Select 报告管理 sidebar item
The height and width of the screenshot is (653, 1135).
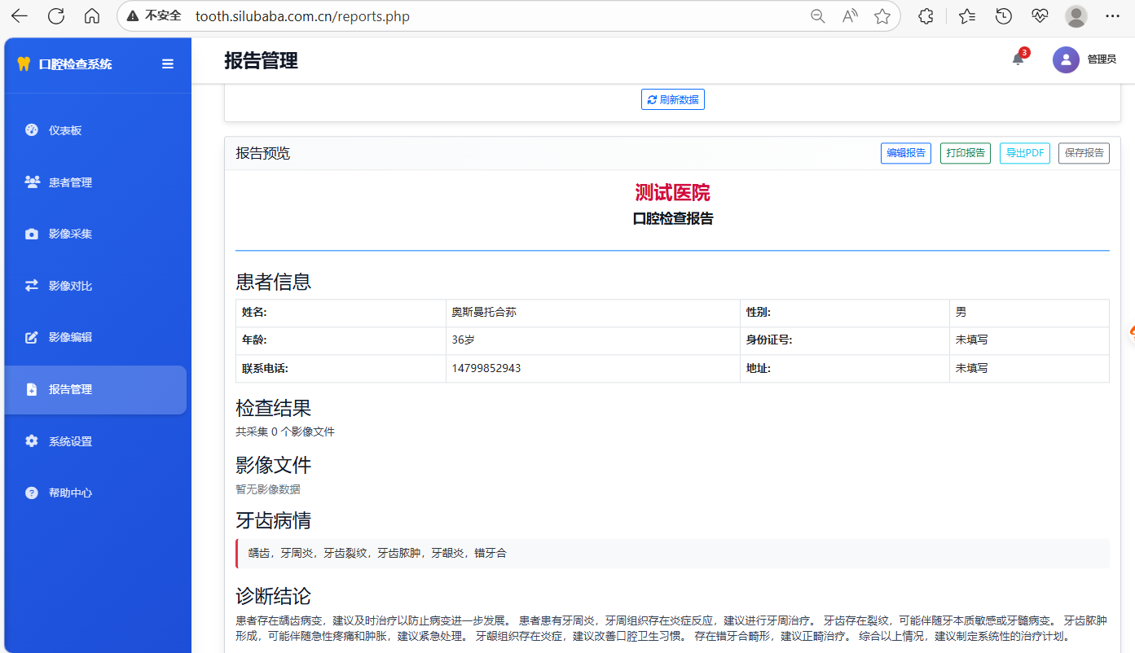(70, 389)
